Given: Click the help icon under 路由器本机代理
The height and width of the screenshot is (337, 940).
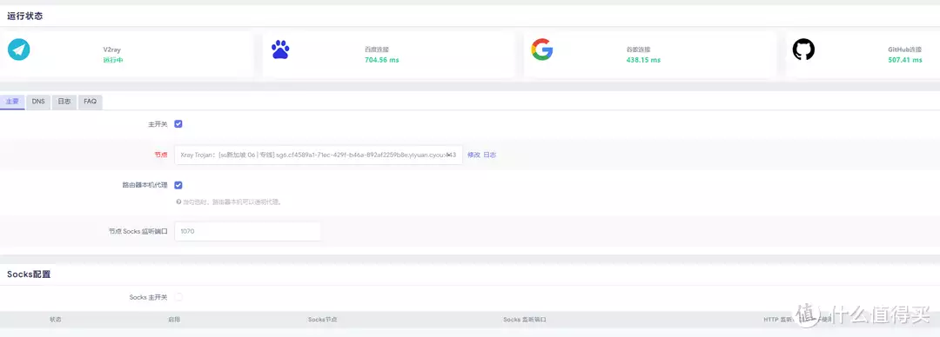Looking at the screenshot, I should pyautogui.click(x=178, y=202).
